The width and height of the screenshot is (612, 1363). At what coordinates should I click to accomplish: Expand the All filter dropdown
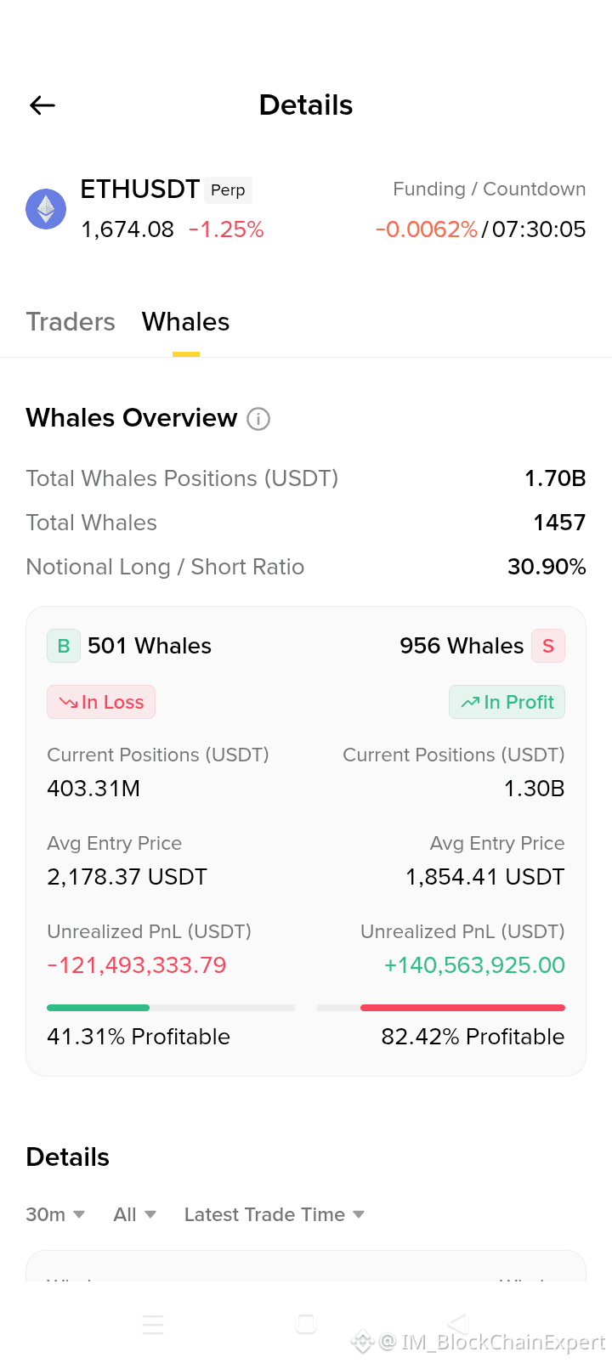coord(135,1214)
